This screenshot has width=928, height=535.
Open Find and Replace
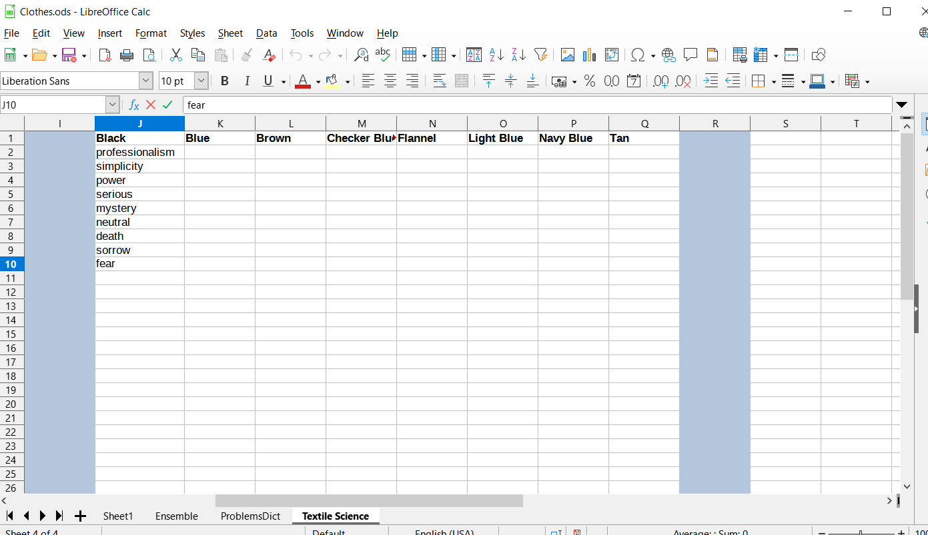click(x=361, y=55)
